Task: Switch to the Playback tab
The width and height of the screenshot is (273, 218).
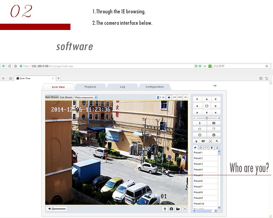Action: (x=90, y=87)
